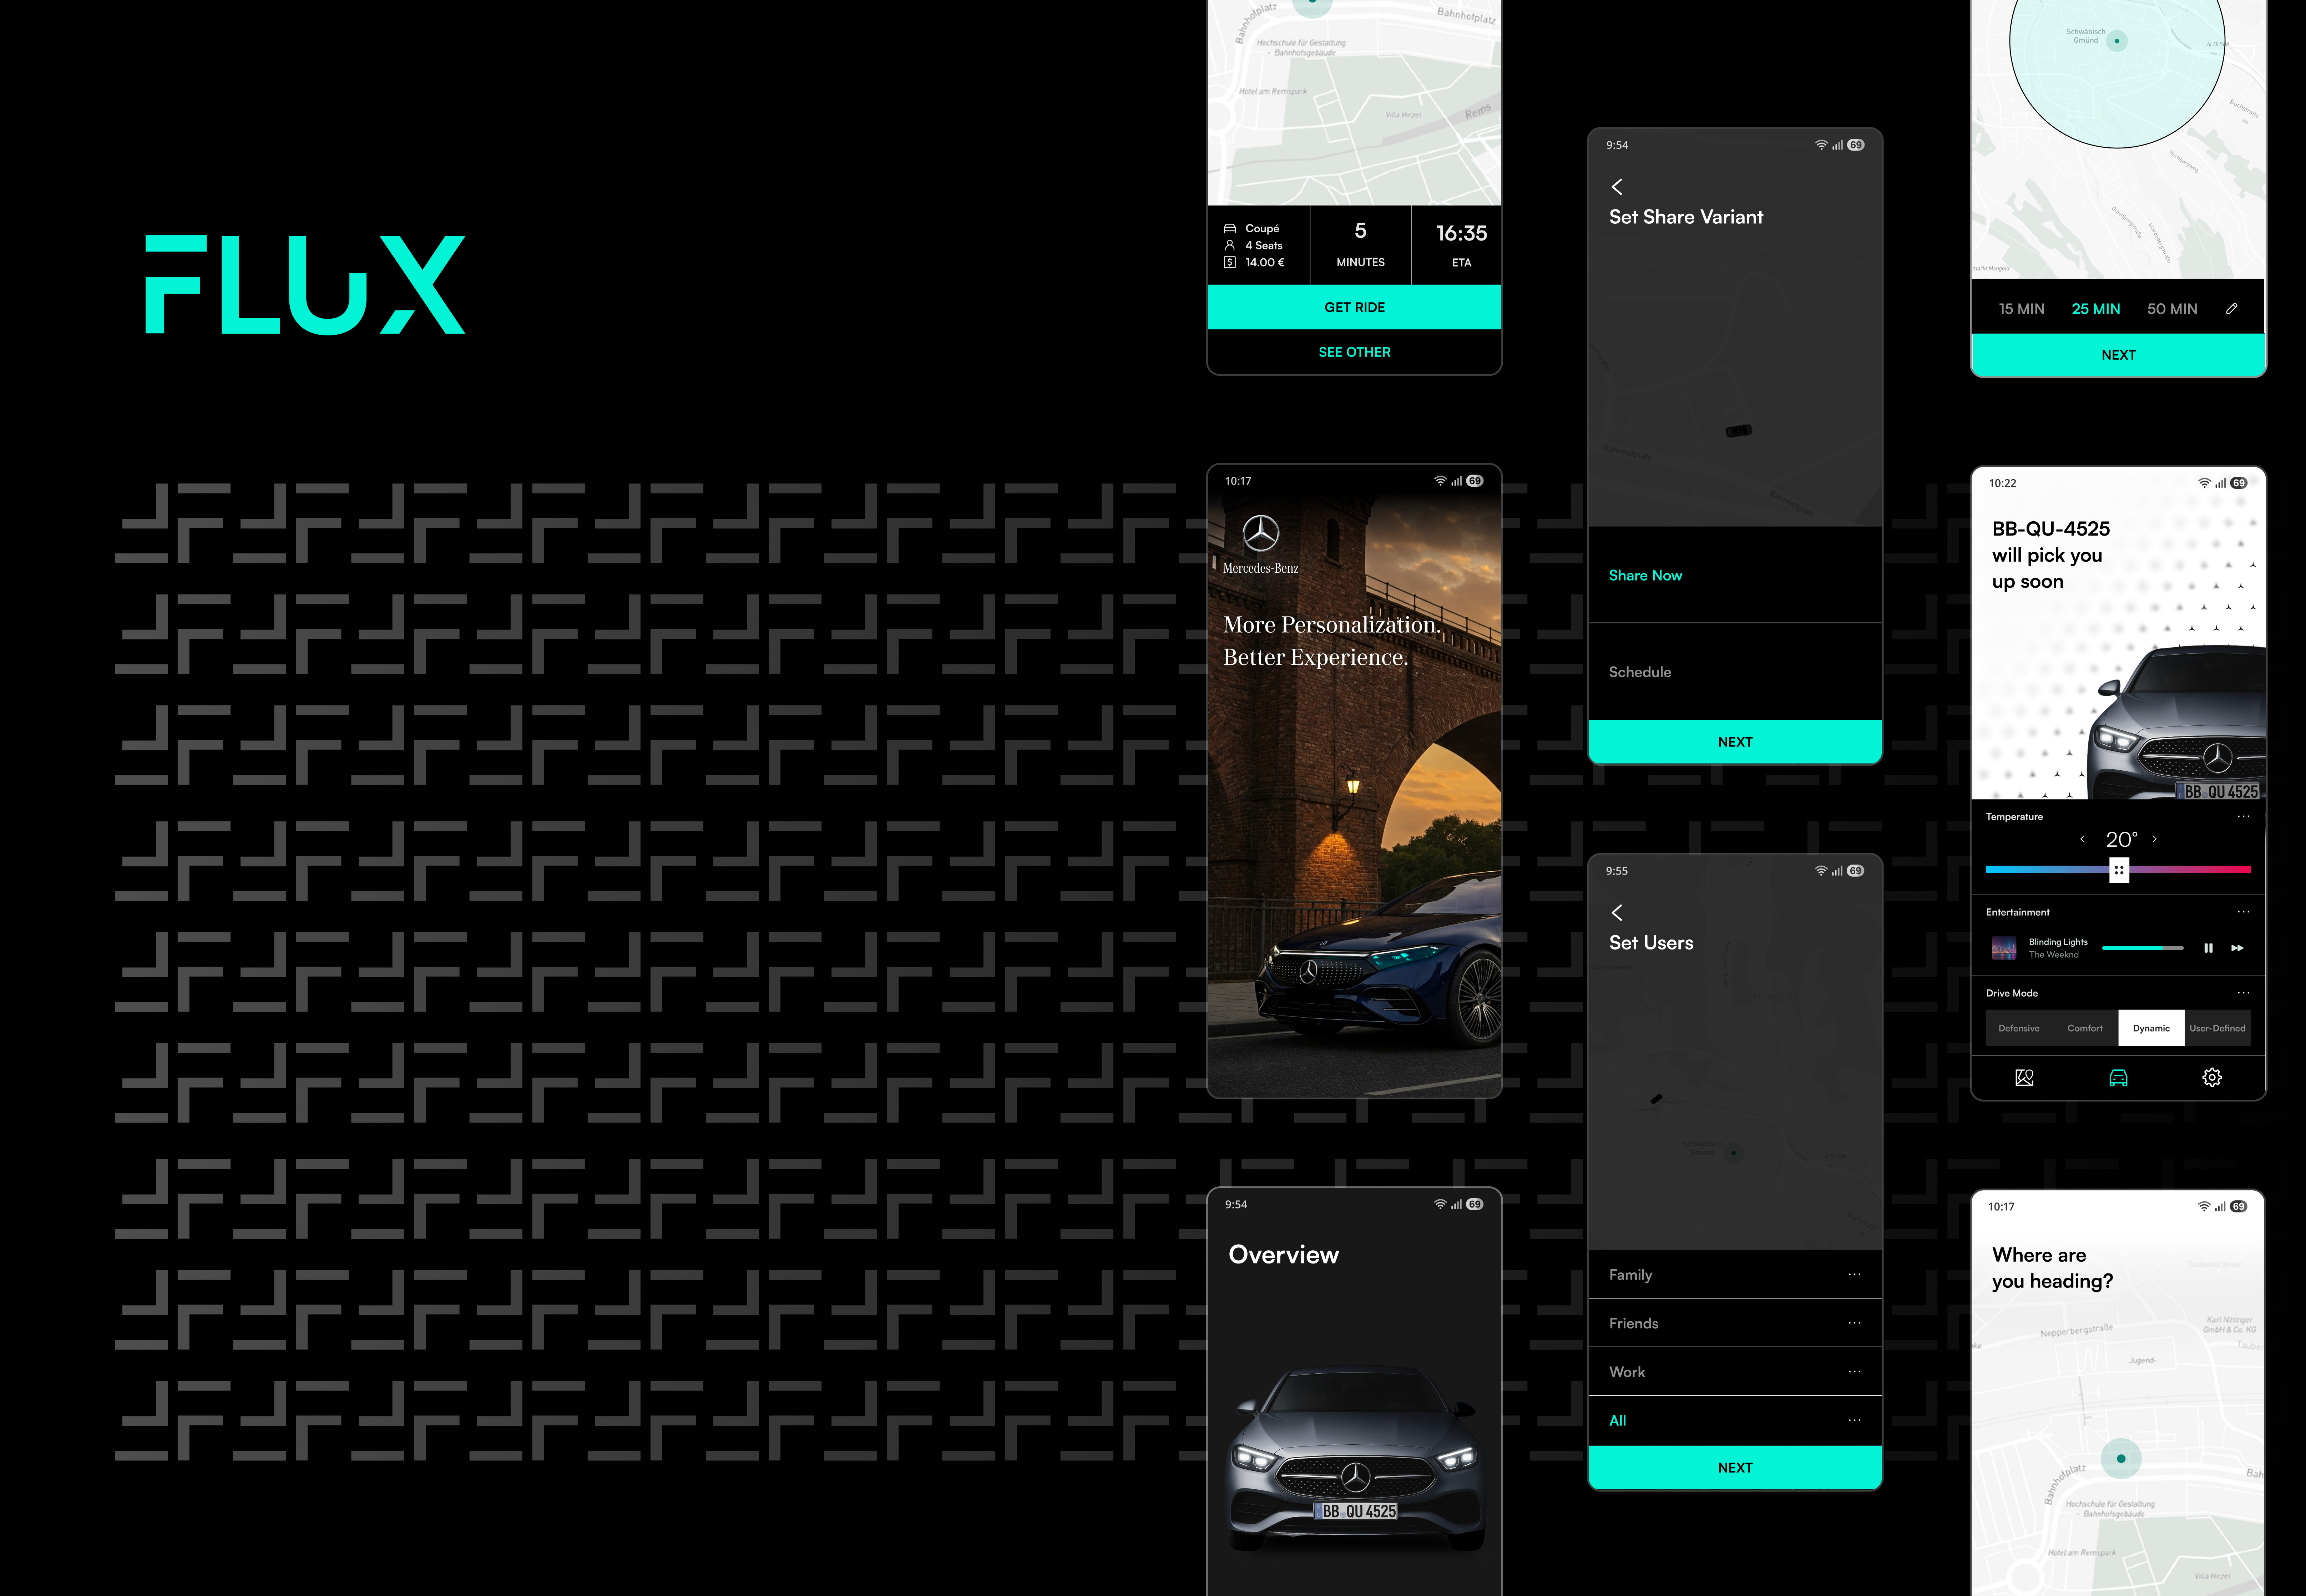The height and width of the screenshot is (1596, 2306).
Task: Click BB-QU-4525 will pick you up soon text
Action: coord(2050,555)
